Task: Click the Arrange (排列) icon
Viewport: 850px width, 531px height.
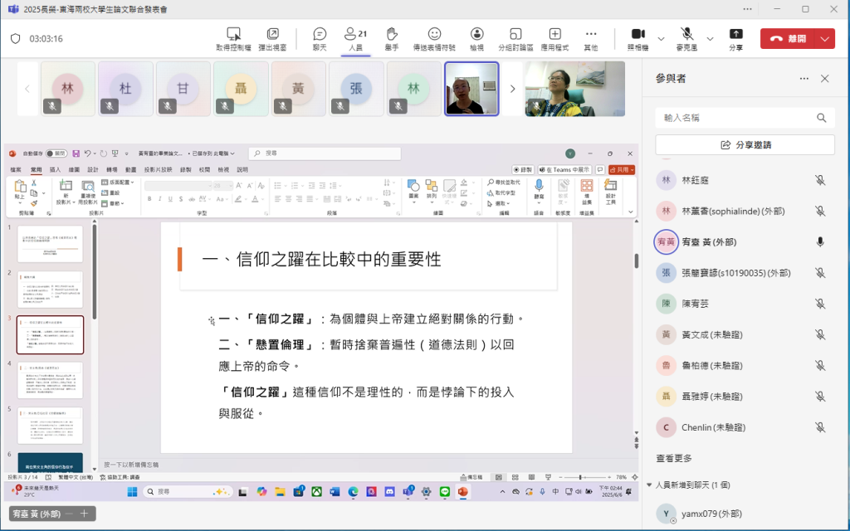Action: [x=432, y=189]
